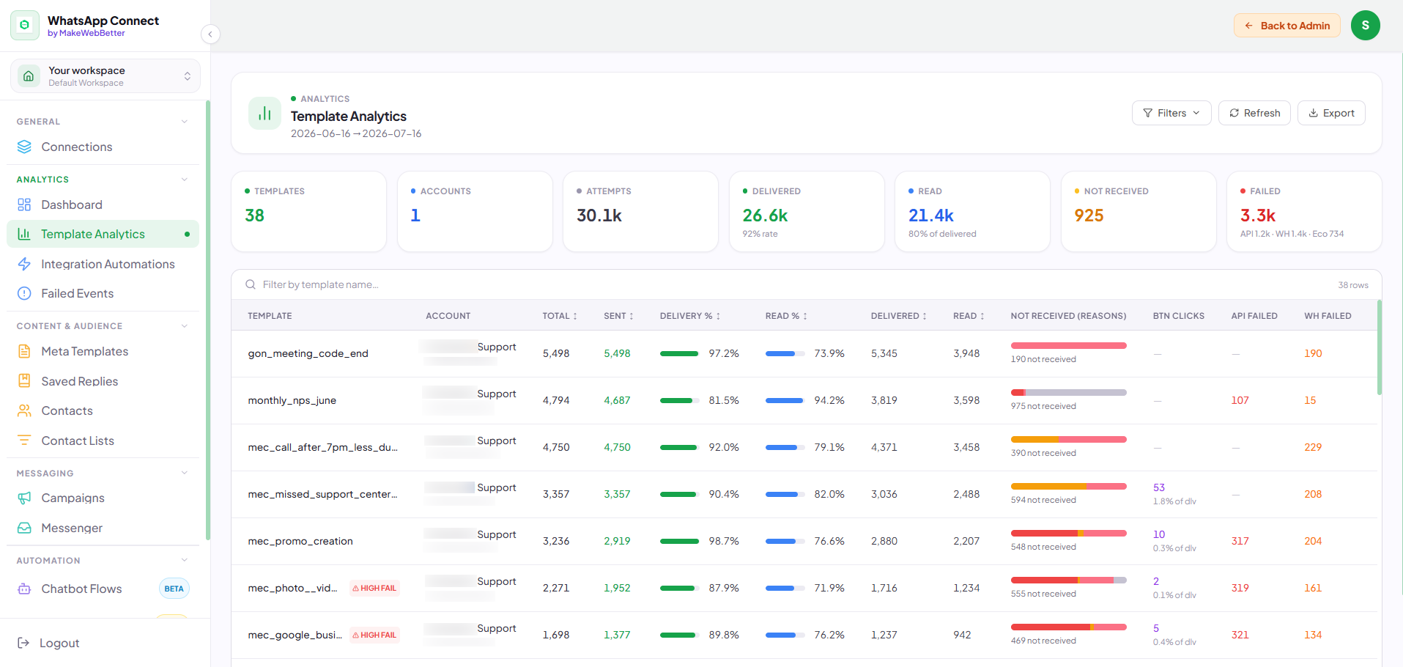
Task: Open Chatbot Flows menu item
Action: click(103, 589)
